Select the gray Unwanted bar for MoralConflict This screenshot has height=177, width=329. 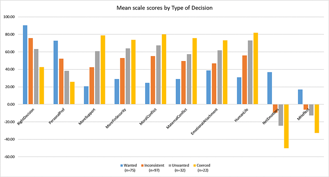158,75
